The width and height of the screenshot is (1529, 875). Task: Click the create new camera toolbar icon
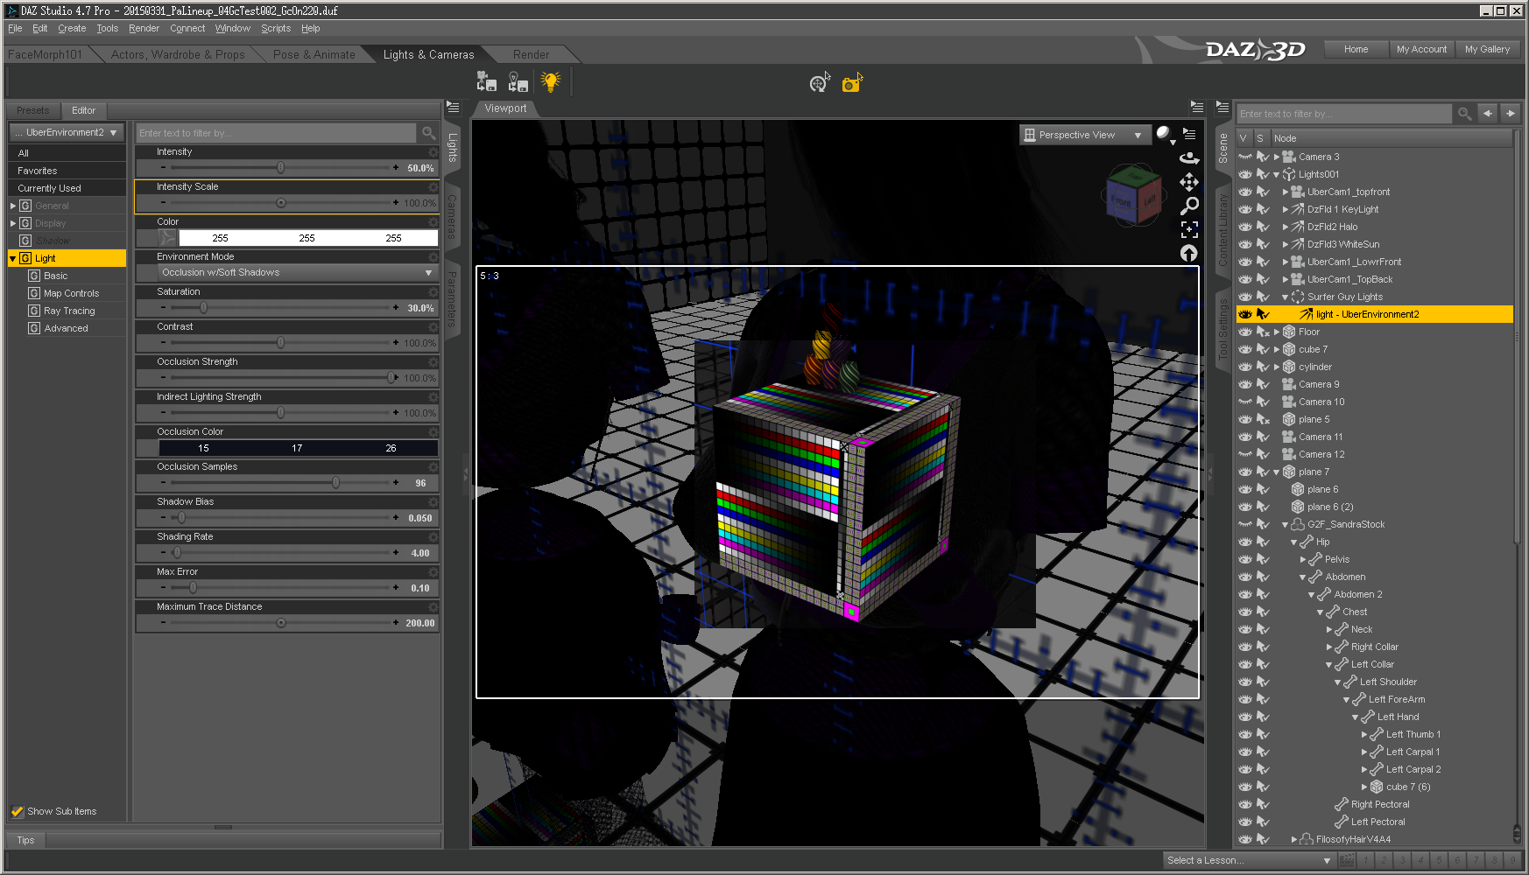(x=486, y=82)
